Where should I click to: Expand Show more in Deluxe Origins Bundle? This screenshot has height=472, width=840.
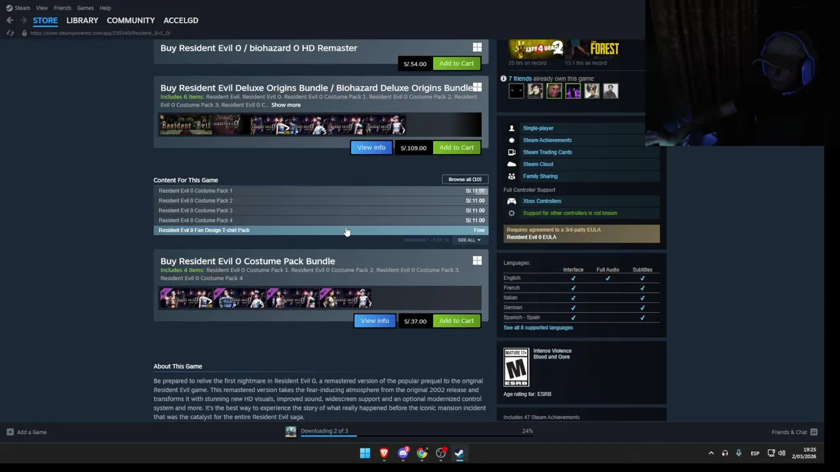(285, 105)
